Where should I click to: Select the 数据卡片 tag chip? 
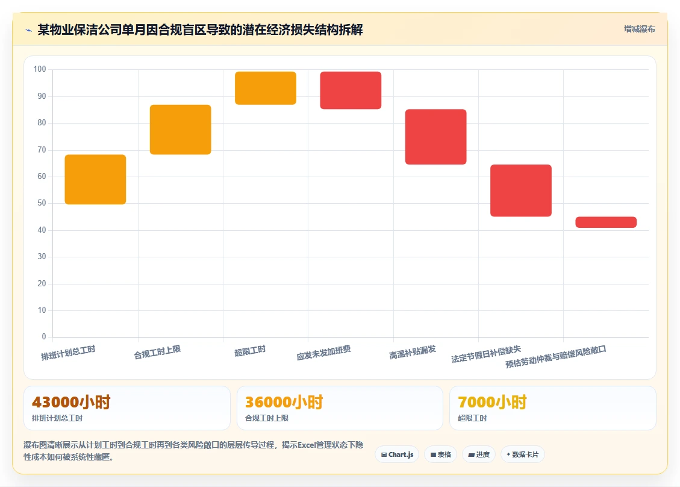tap(523, 454)
